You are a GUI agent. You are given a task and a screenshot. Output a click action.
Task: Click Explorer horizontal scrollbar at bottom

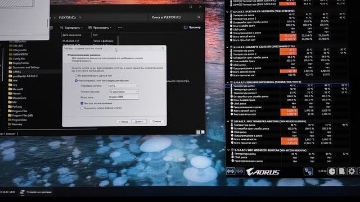click(53, 129)
